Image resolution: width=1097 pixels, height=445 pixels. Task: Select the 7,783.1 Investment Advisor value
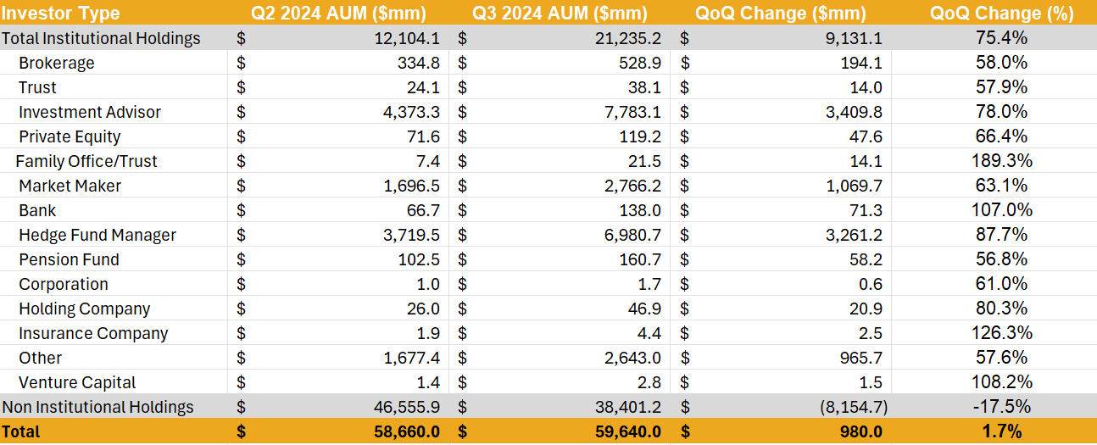(632, 112)
